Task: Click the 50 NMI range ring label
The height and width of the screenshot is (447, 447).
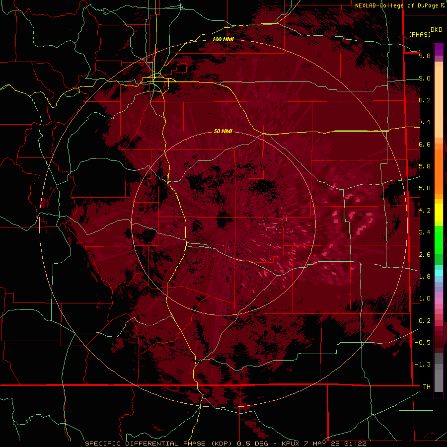Action: point(223,132)
